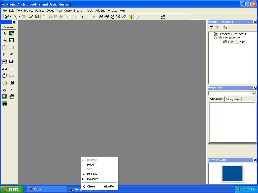Open the Diagram menu
This screenshot has width=258, height=193.
pos(79,11)
